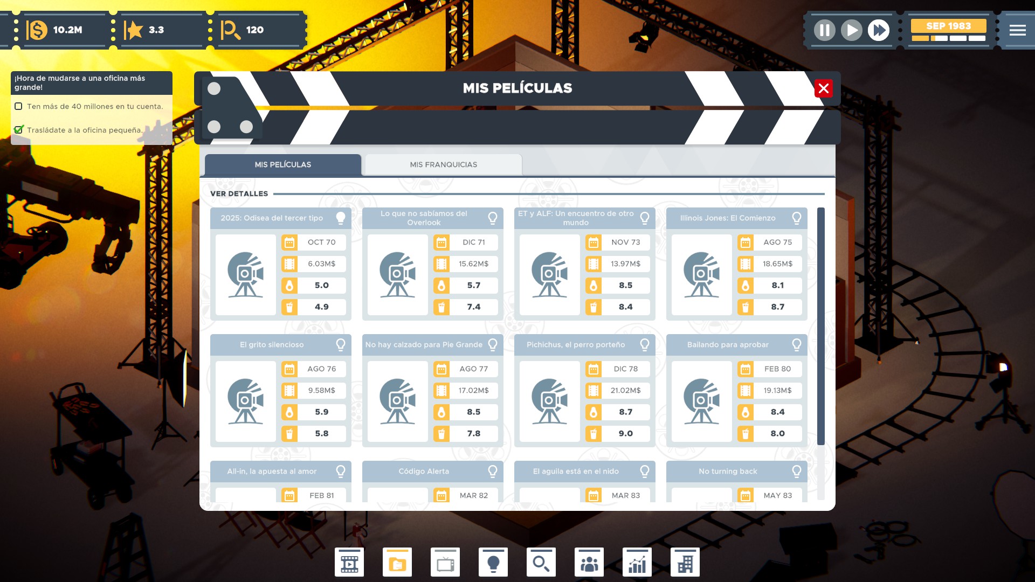Click lightbulb on Pichichus, el perro porteño

(644, 344)
